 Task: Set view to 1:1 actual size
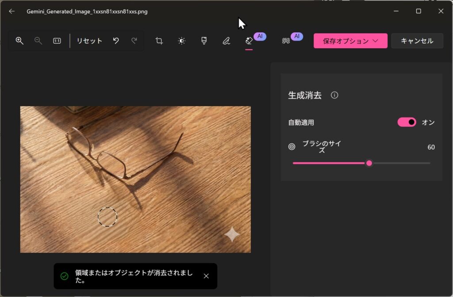pyautogui.click(x=57, y=41)
